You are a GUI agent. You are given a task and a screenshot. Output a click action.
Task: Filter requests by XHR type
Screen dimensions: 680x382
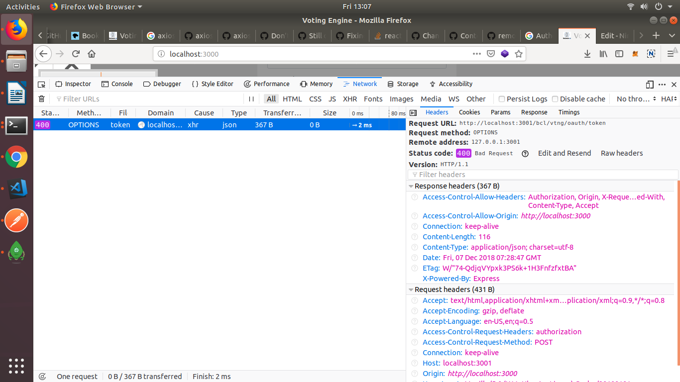tap(350, 99)
